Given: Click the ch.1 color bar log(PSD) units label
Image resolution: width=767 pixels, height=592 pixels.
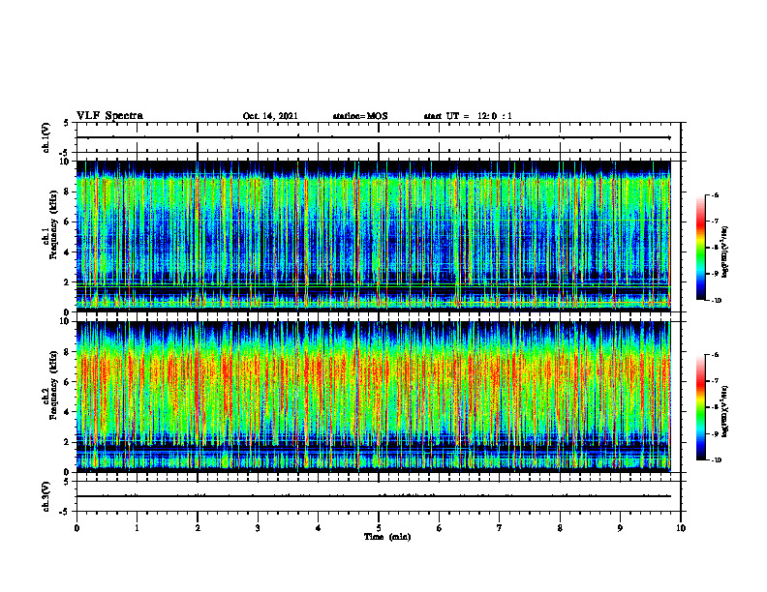Looking at the screenshot, I should [725, 252].
